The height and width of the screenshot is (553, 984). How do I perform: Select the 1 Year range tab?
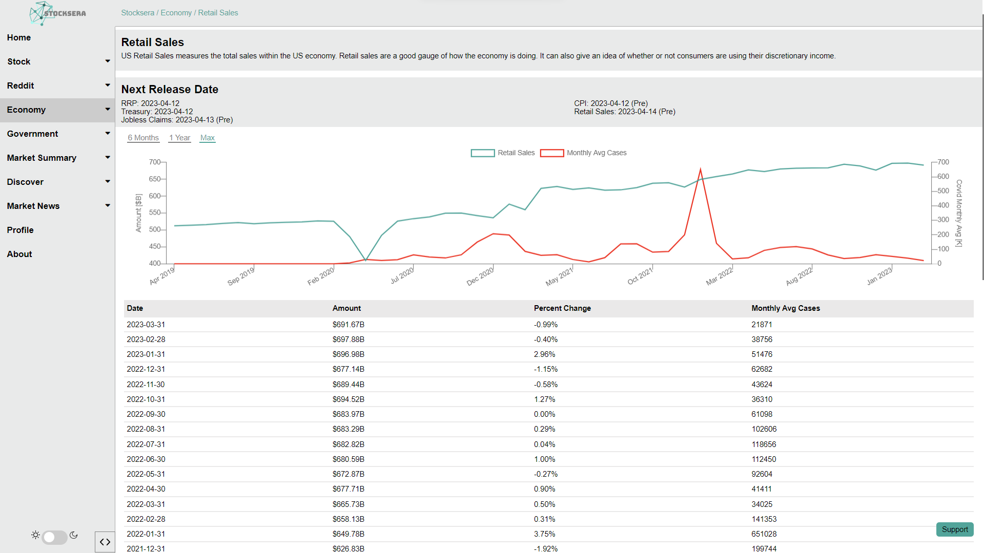click(x=179, y=138)
